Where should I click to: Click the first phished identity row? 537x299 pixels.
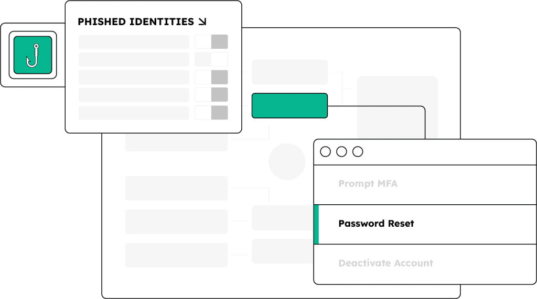coord(134,42)
